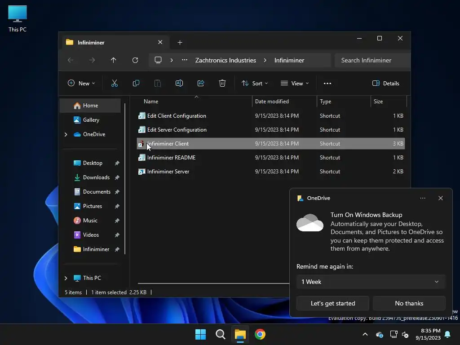Open taskbar Search magnifier icon

(220, 334)
